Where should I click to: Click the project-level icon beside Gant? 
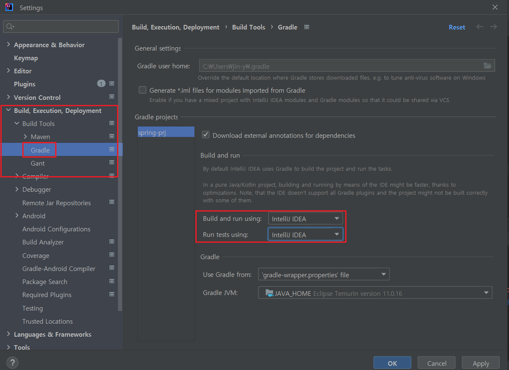112,163
